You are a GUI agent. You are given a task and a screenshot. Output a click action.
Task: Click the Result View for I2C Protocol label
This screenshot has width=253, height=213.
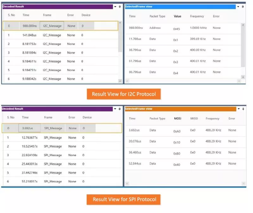click(124, 94)
